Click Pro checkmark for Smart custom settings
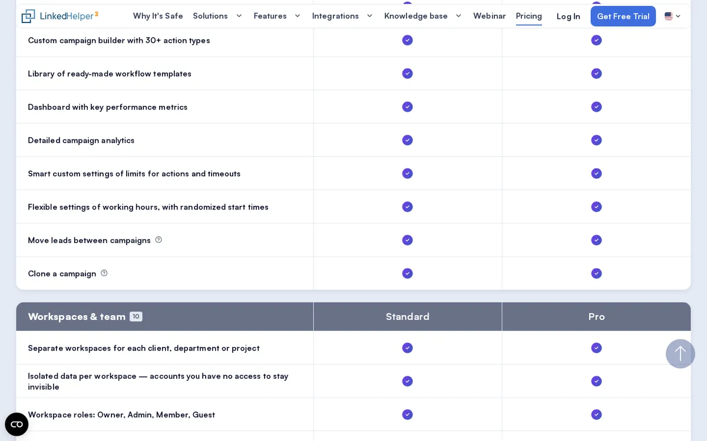The width and height of the screenshot is (707, 441). pos(596,173)
